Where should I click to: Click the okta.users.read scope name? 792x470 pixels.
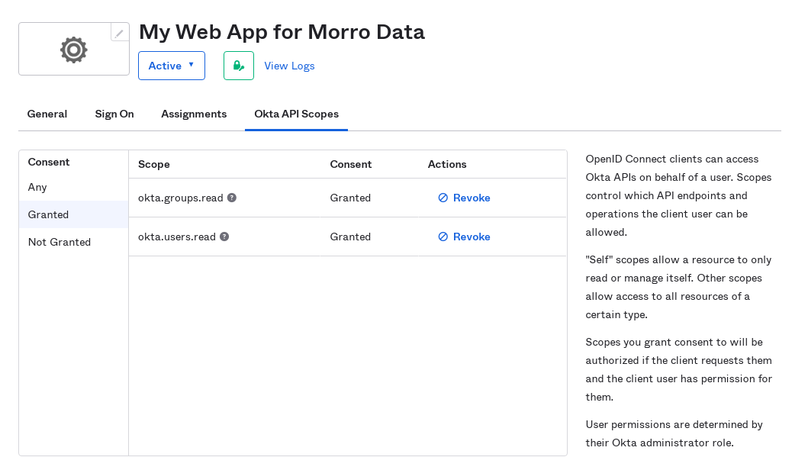click(x=177, y=237)
